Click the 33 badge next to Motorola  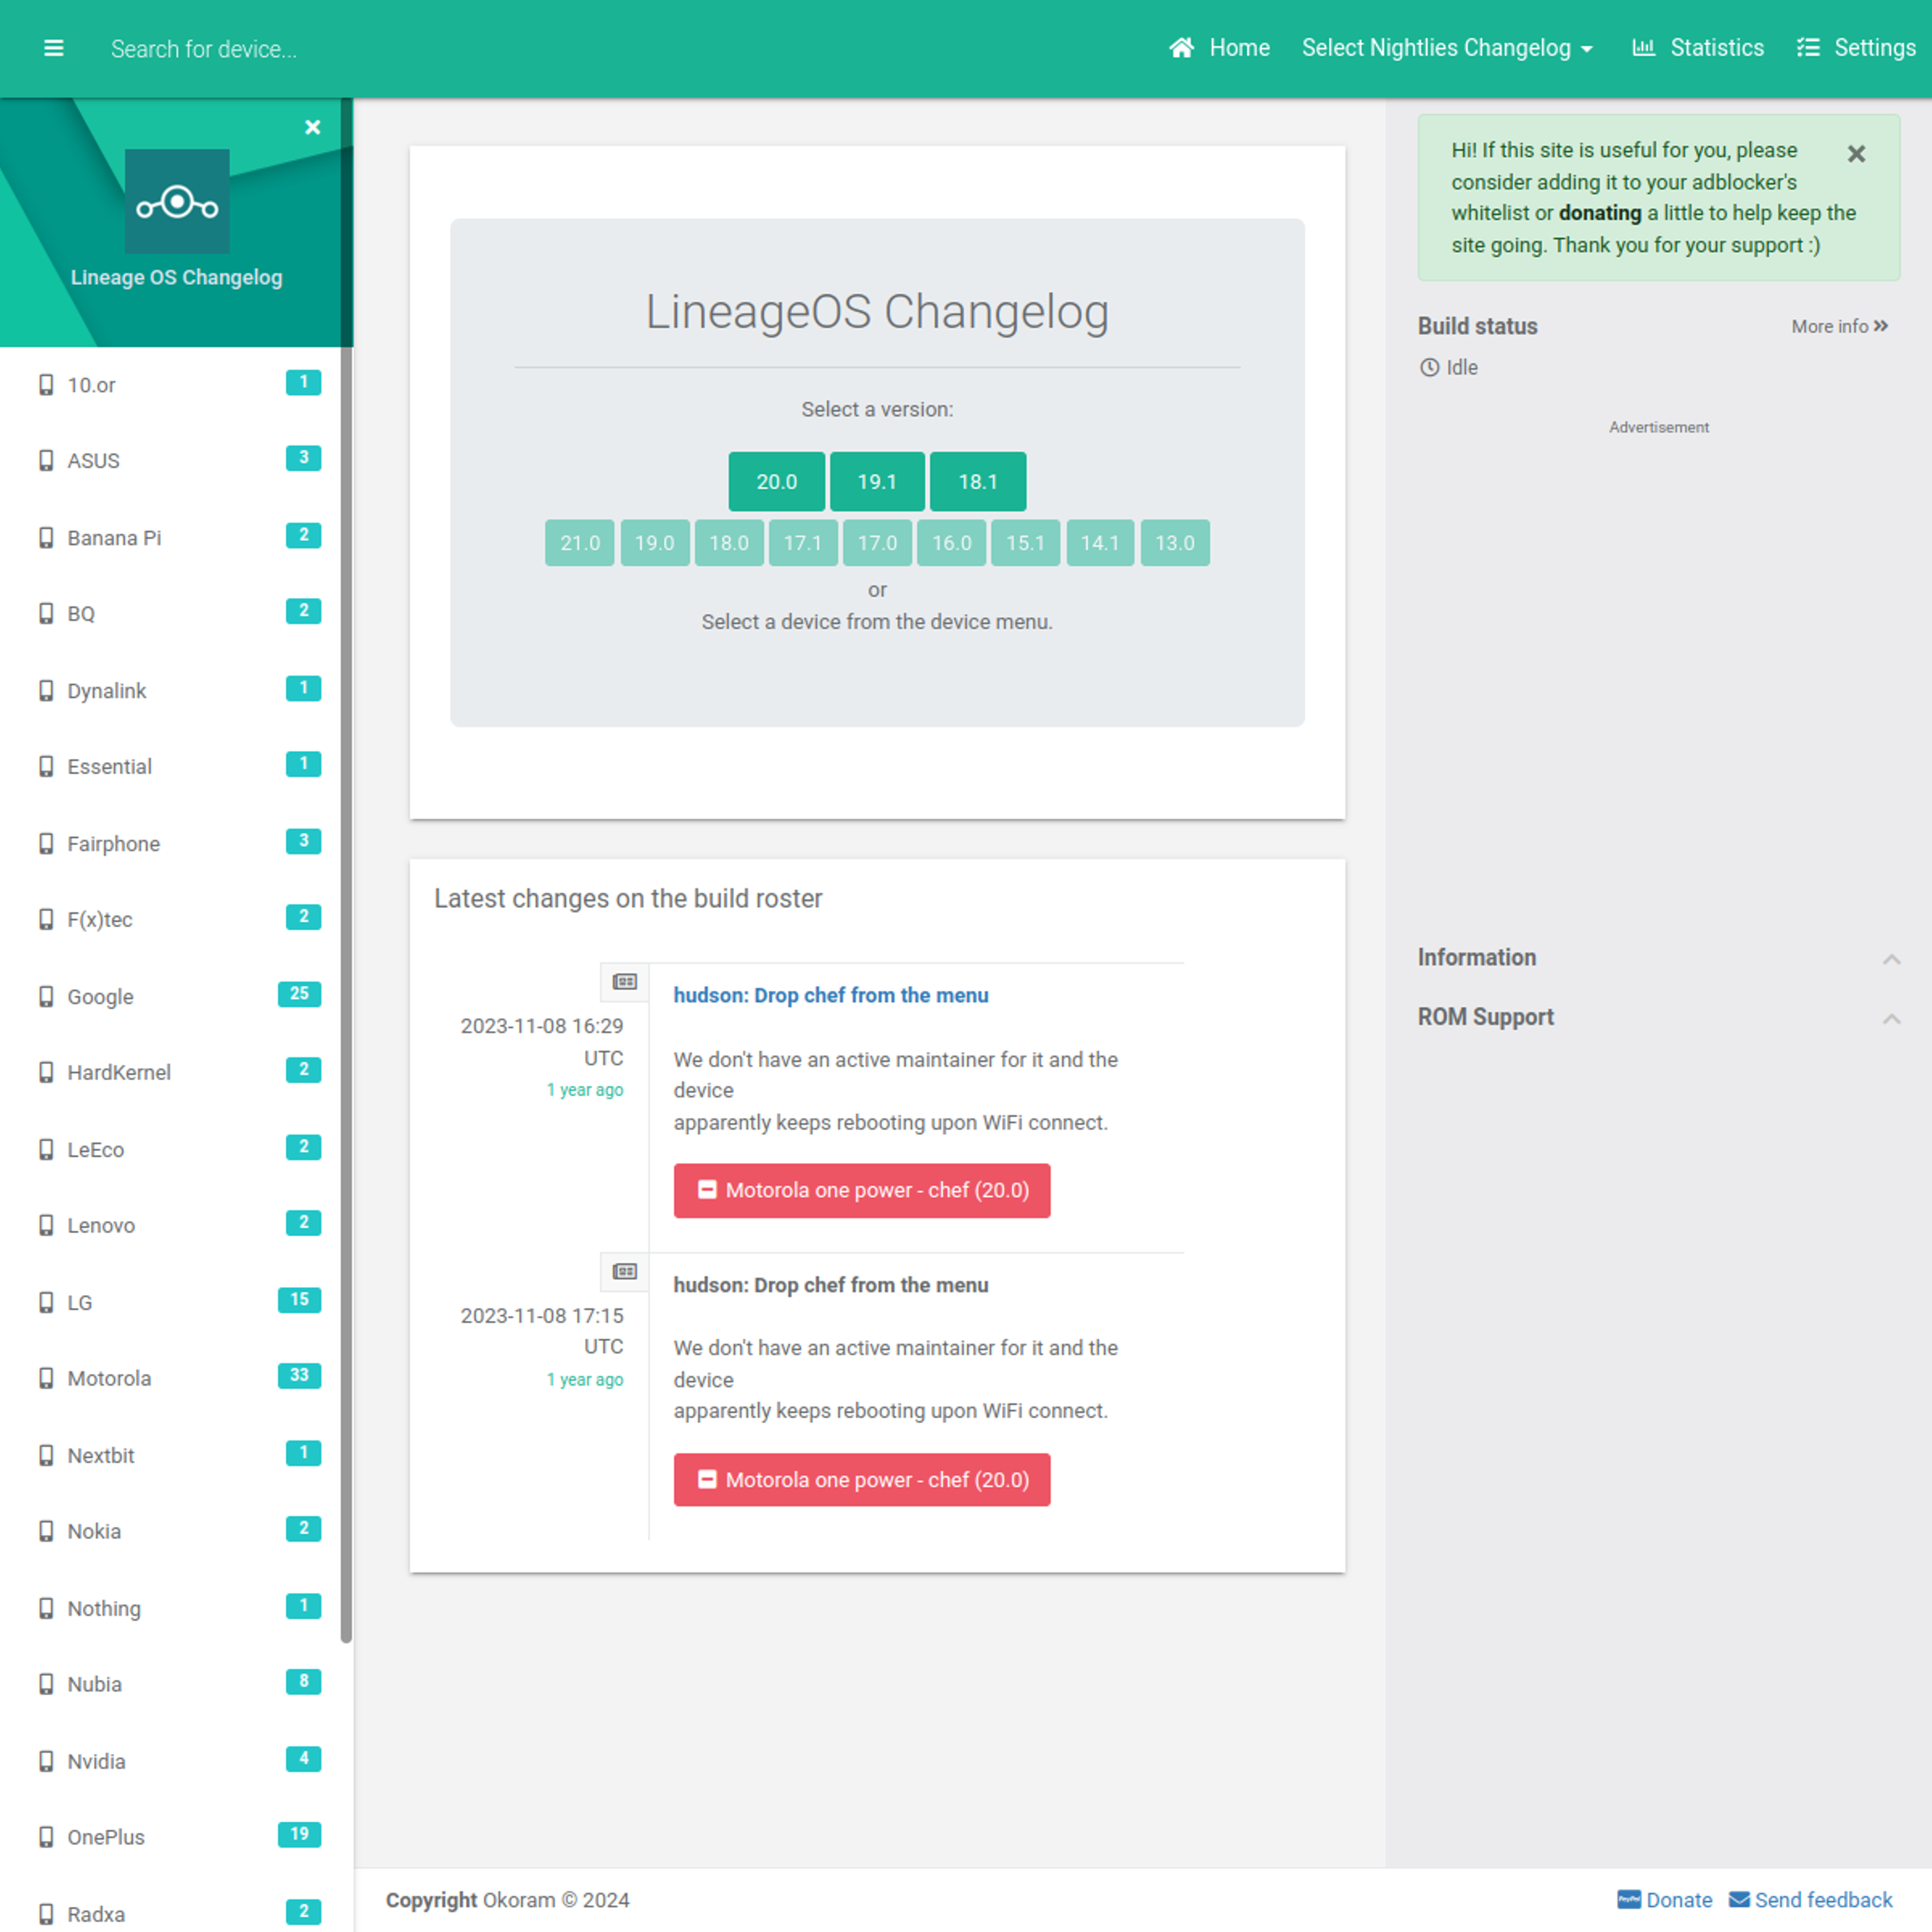(299, 1376)
